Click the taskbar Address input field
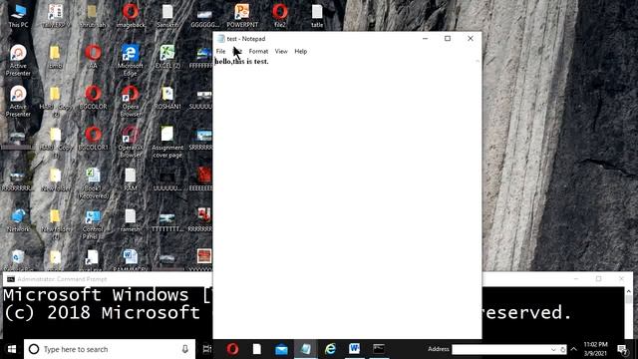Image resolution: width=638 pixels, height=359 pixels. 500,349
